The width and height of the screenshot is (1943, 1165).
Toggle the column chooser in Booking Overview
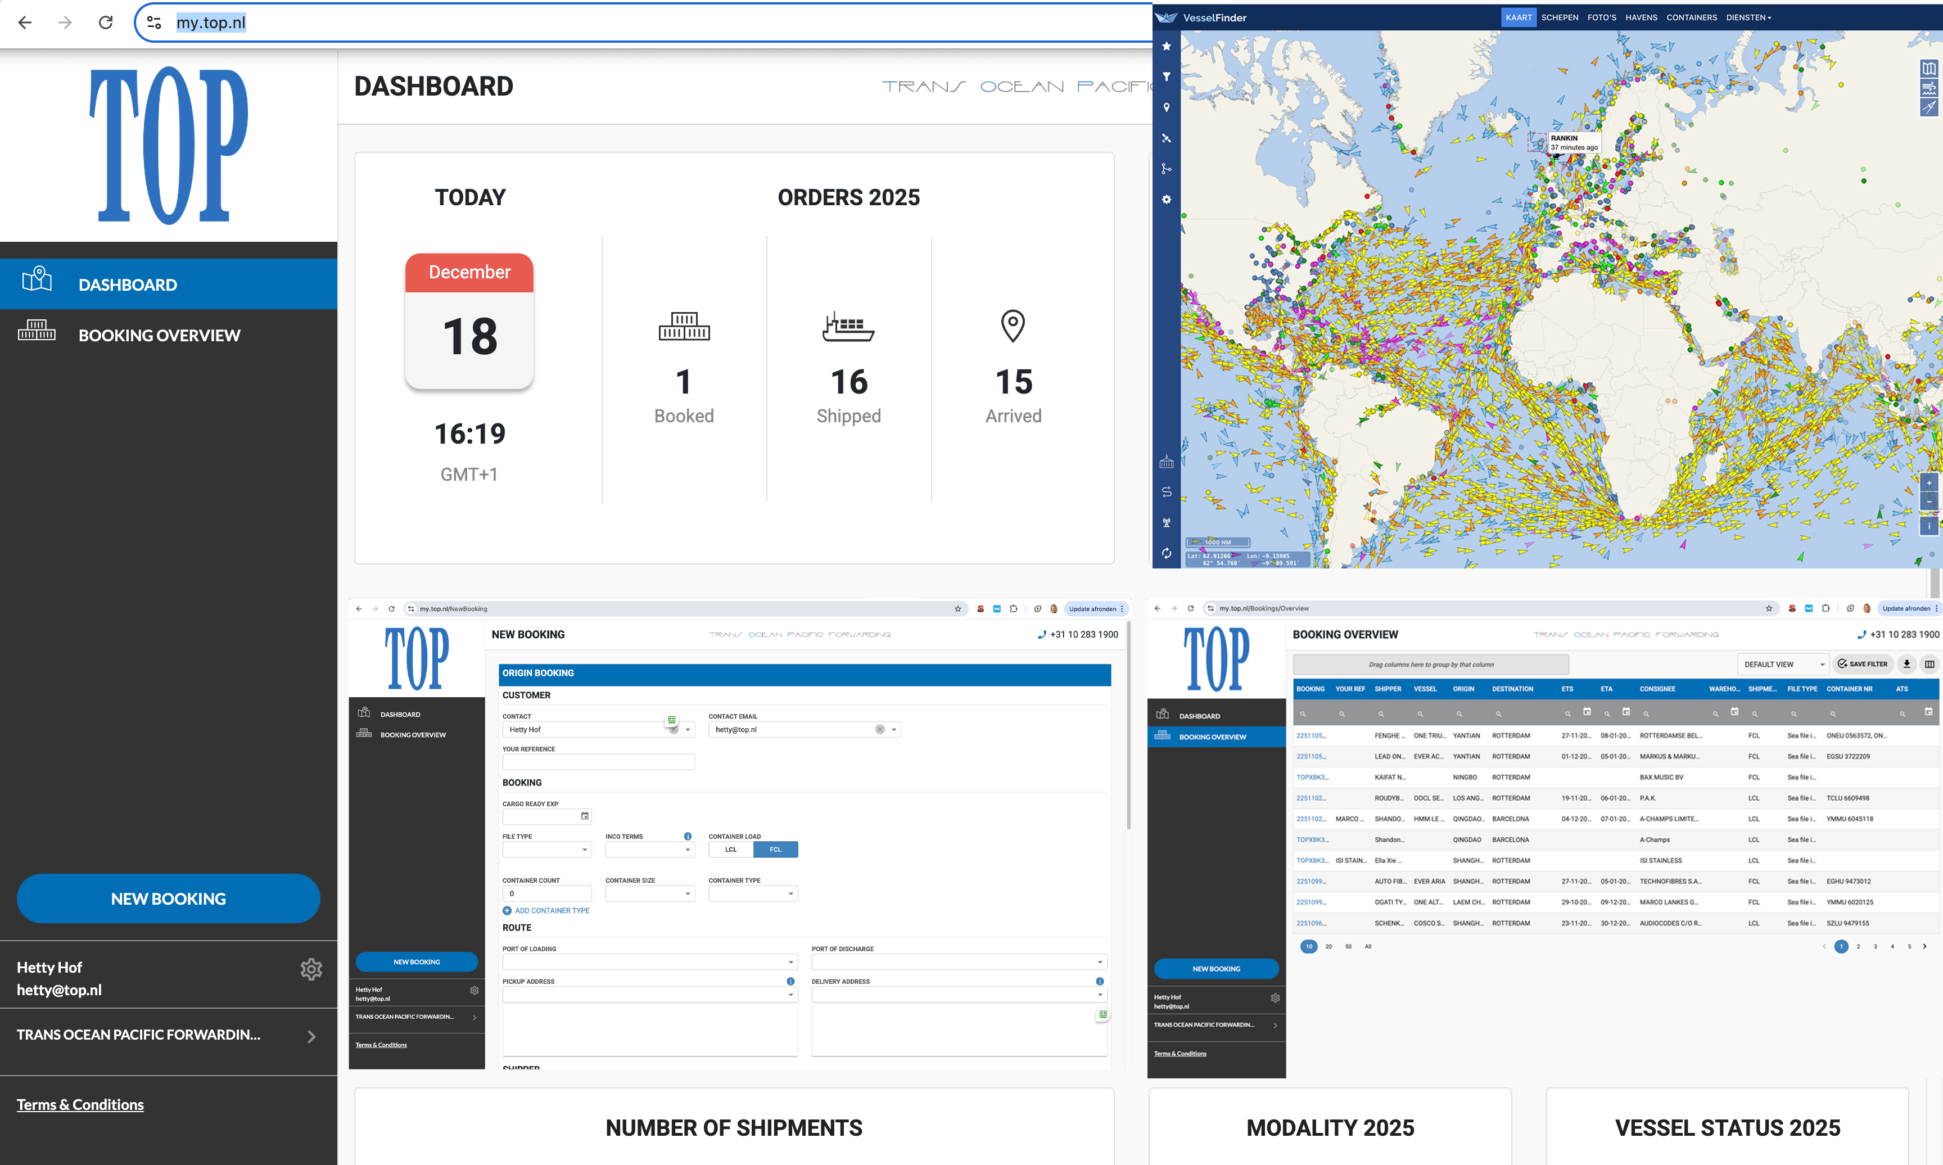point(1931,664)
